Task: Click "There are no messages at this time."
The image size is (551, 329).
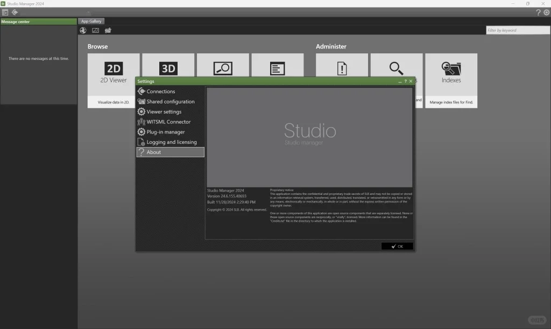Action: coord(39,59)
